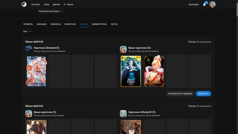Click the page vertical scrollbar

tap(237, 8)
